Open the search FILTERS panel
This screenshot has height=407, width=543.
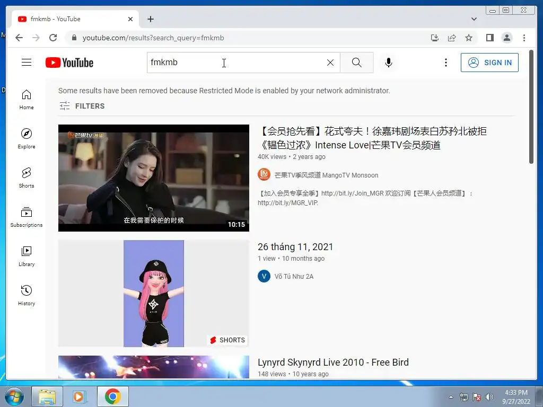(x=82, y=106)
